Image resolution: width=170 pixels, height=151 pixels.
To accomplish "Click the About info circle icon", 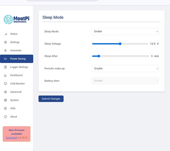I will [5, 117].
